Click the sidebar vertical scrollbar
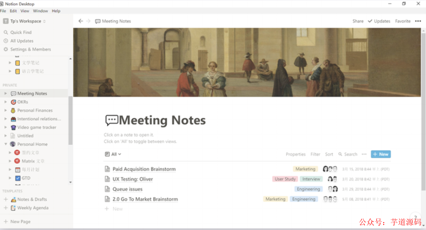The width and height of the screenshot is (426, 230). pyautogui.click(x=70, y=120)
